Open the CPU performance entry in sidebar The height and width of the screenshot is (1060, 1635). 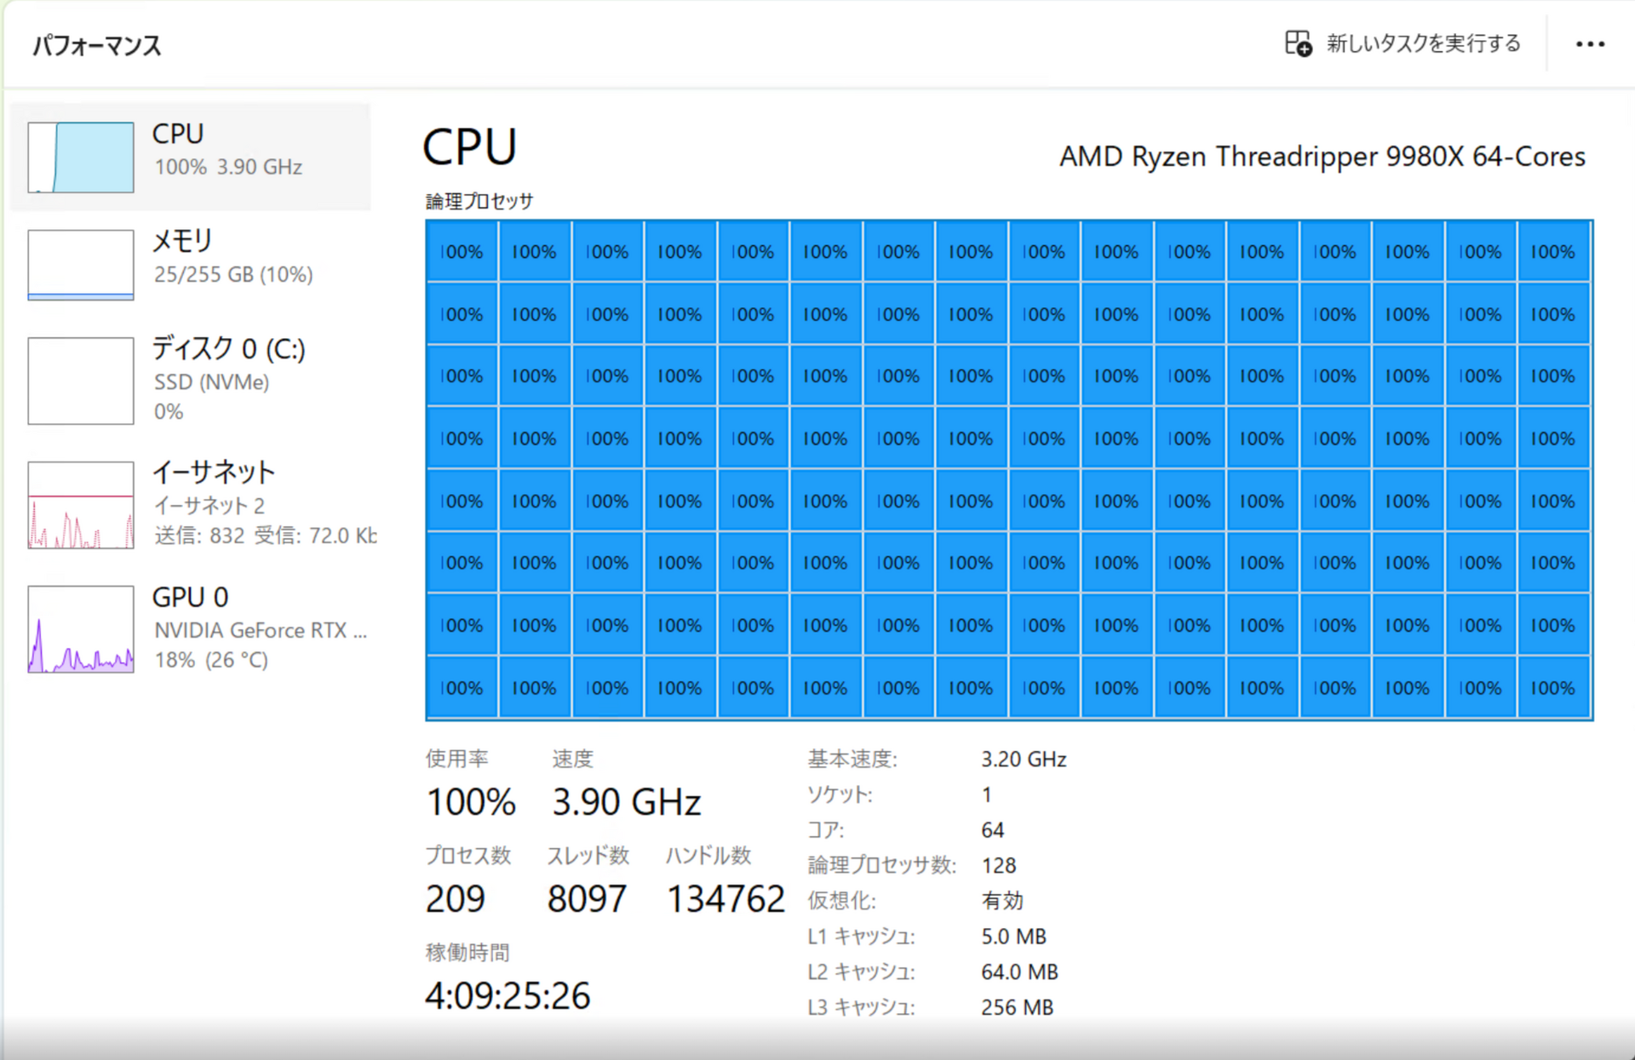pyautogui.click(x=191, y=157)
